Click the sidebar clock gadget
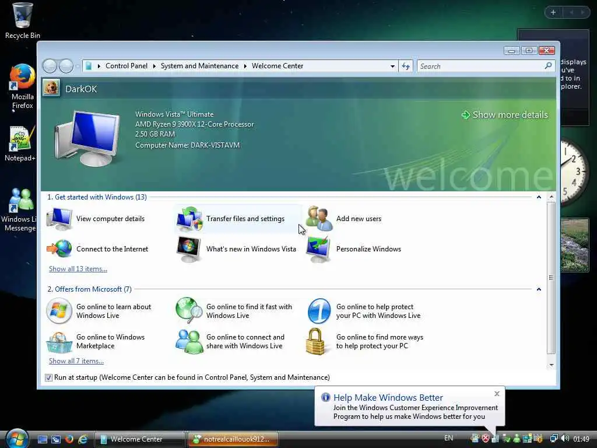597x448 pixels. (x=574, y=172)
